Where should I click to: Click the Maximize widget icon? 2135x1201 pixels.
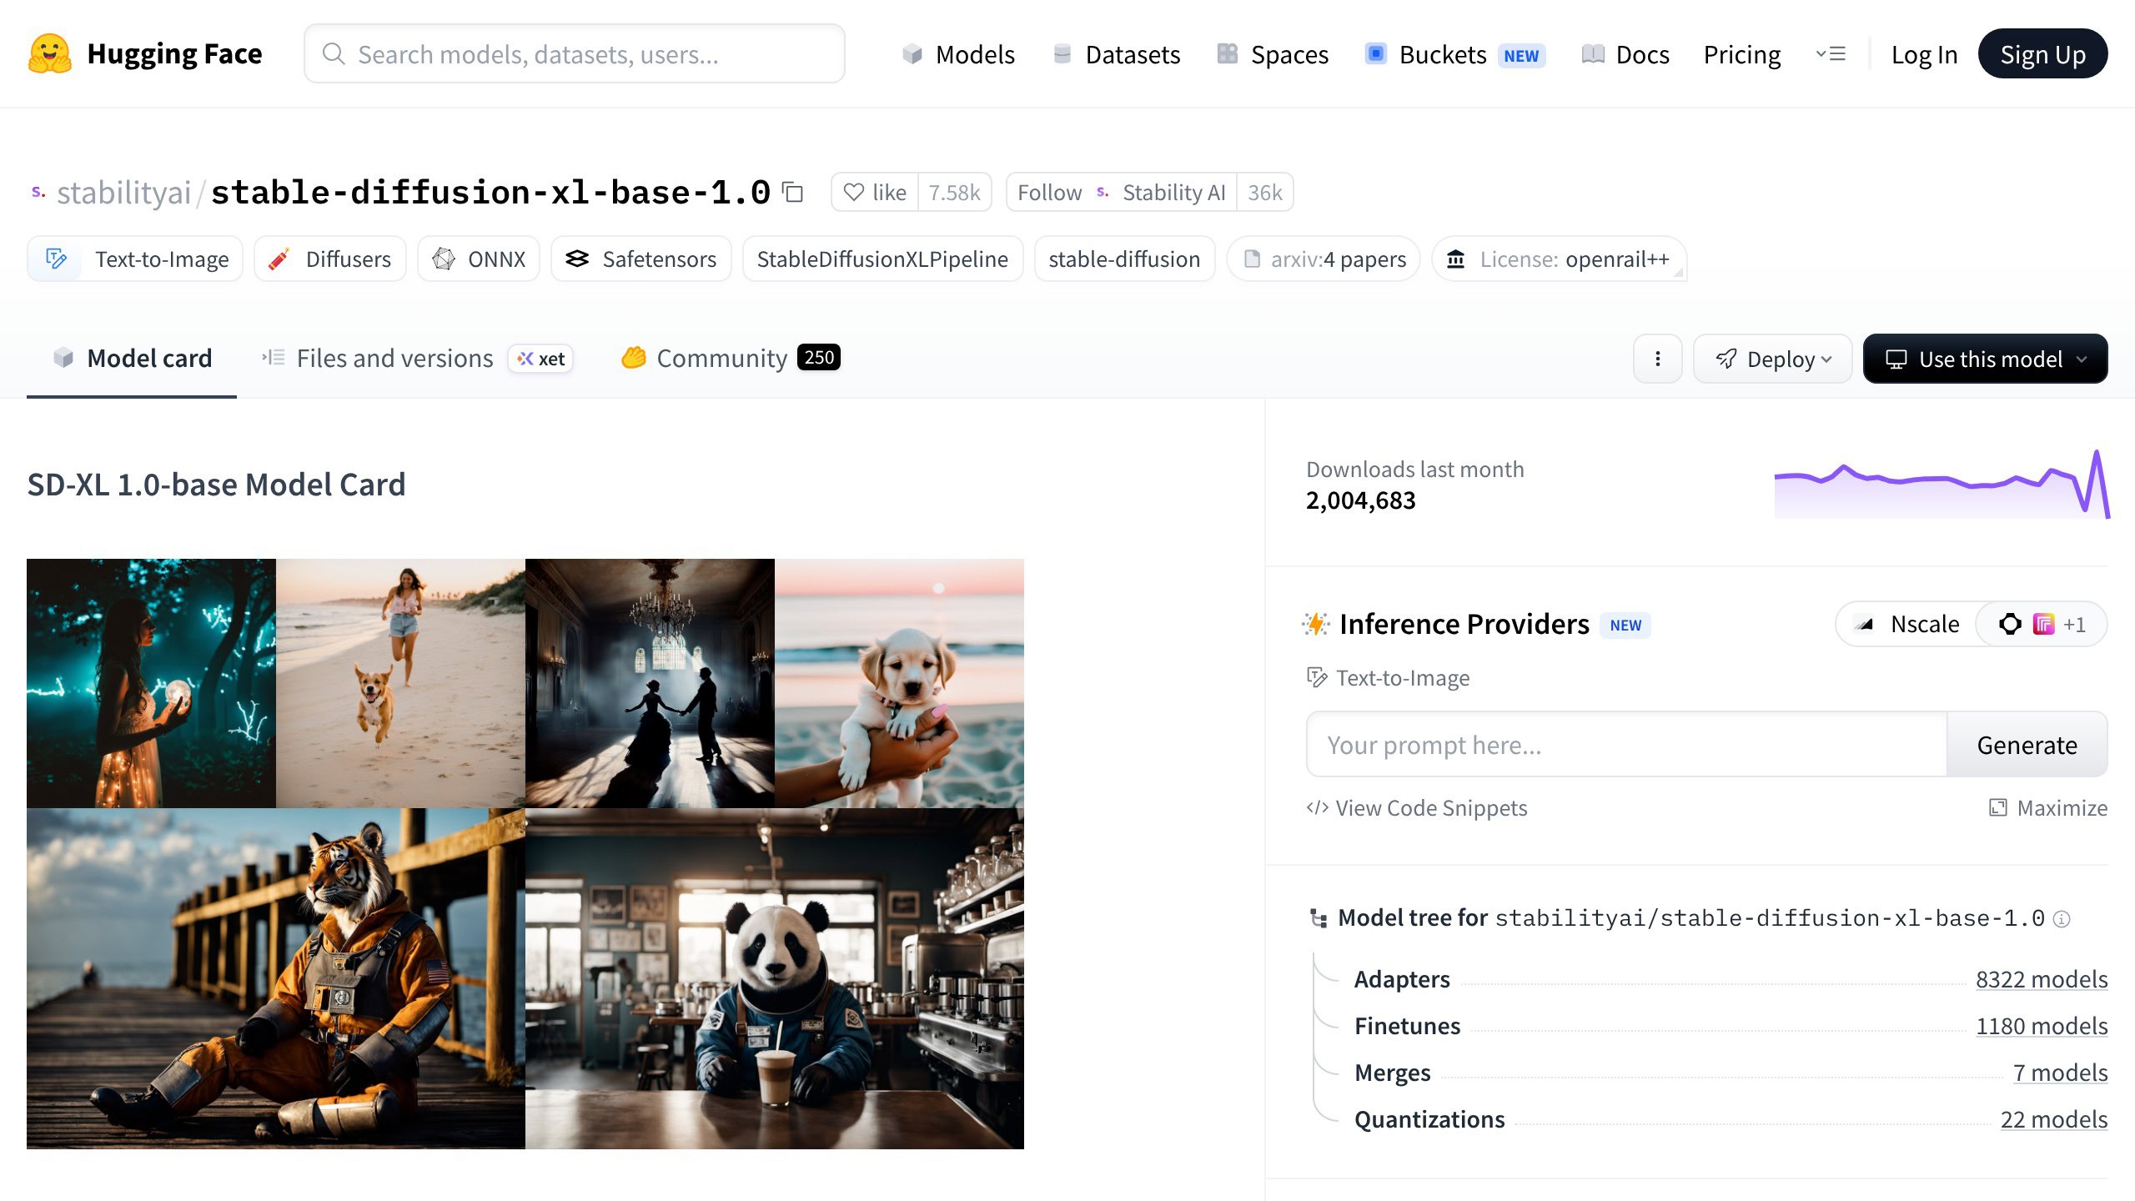pos(1998,807)
